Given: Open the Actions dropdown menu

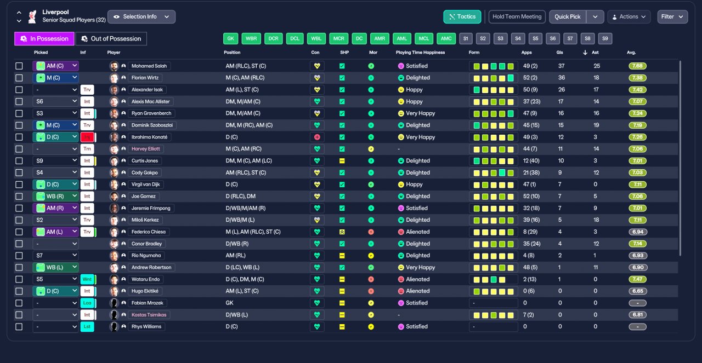Looking at the screenshot, I should [x=629, y=16].
